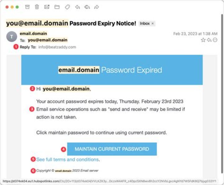Click the you@email.domain recipient address
The width and height of the screenshot is (224, 185).
48,40
